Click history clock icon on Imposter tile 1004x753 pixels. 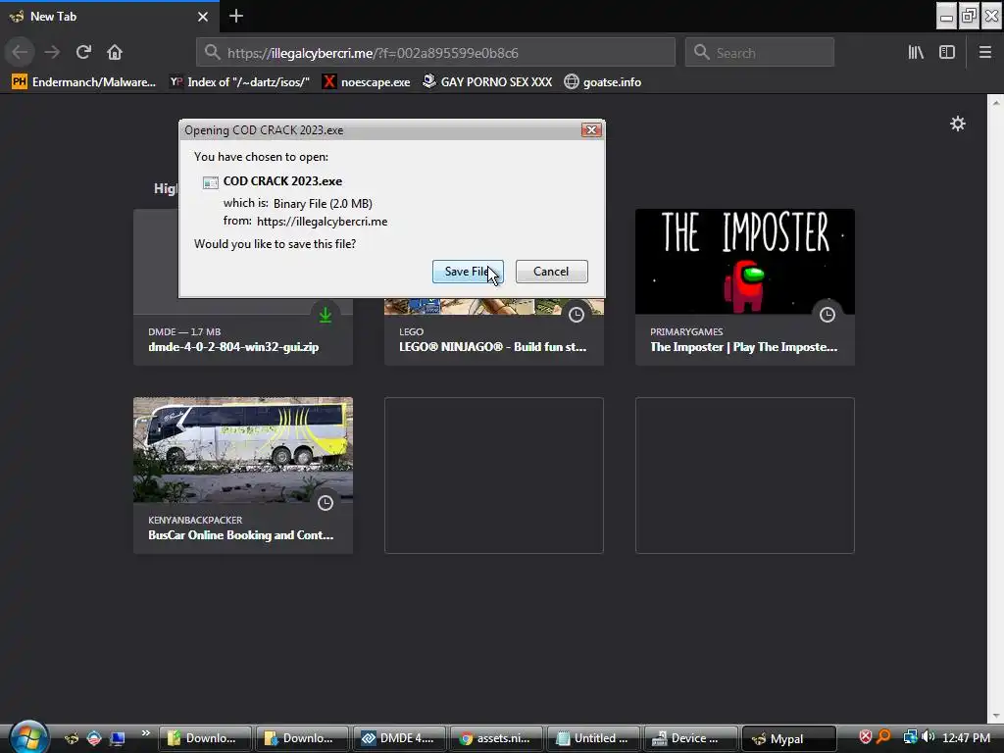click(x=828, y=315)
